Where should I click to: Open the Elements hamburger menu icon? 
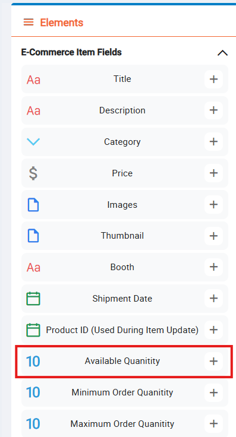tap(29, 23)
